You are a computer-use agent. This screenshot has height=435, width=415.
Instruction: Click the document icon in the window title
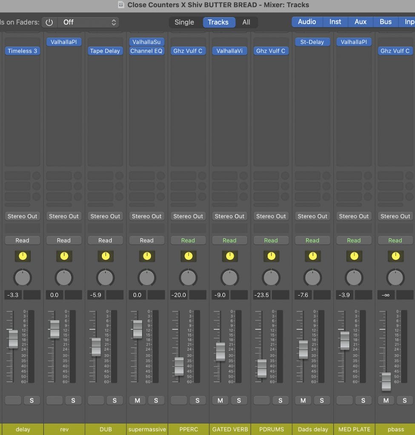tap(121, 5)
